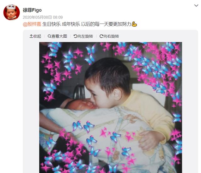The height and width of the screenshot is (173, 201).
Task: Open the post options chevron menu
Action: tap(196, 6)
